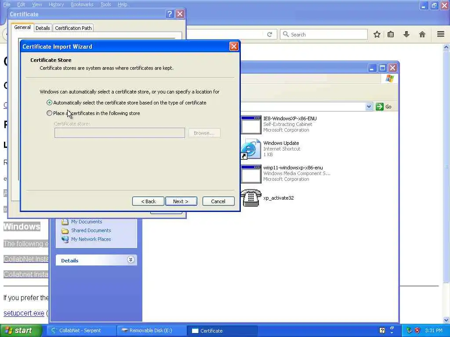Open Firefox Bookmarks menu
The width and height of the screenshot is (450, 337).
click(82, 4)
